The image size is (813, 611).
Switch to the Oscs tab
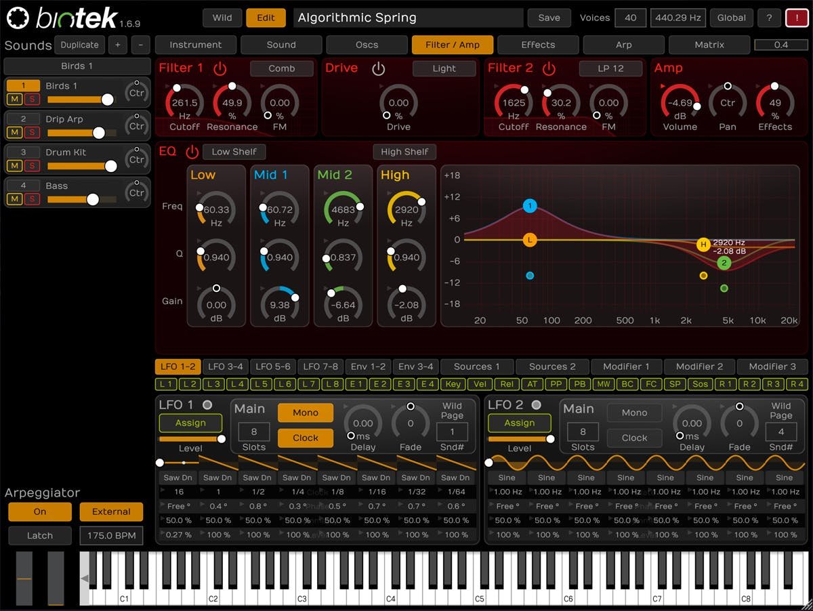click(367, 45)
